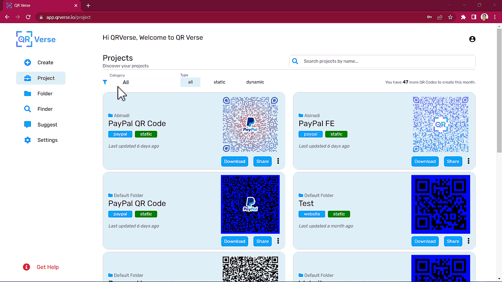Share the Test project QR code
Screen dimensions: 502x282
453,241
